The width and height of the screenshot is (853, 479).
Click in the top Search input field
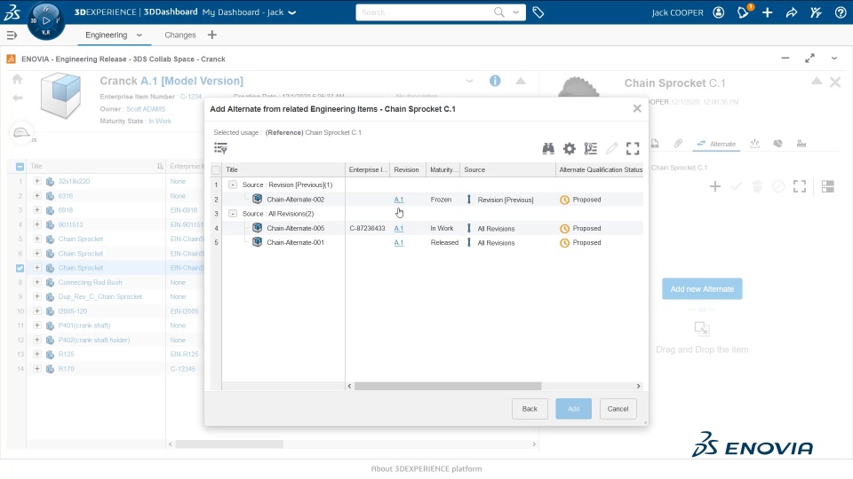pyautogui.click(x=425, y=12)
